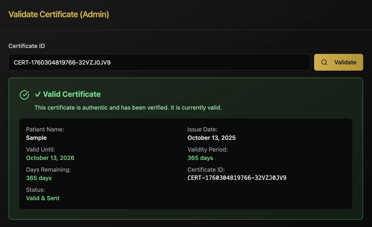Click the Status label
The image size is (372, 227).
click(x=35, y=190)
